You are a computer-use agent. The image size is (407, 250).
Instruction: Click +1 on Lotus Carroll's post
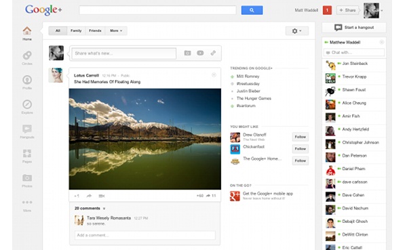[77, 196]
